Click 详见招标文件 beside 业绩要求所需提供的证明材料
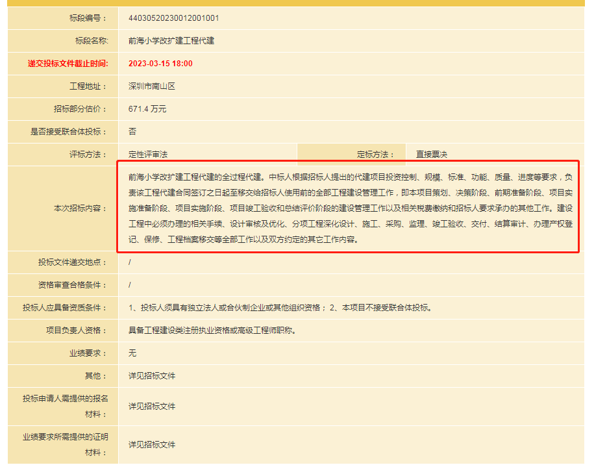The width and height of the screenshot is (607, 465). 152,445
